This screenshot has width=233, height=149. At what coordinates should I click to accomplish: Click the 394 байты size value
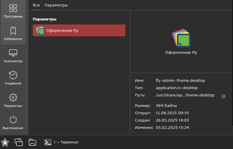click(x=166, y=105)
